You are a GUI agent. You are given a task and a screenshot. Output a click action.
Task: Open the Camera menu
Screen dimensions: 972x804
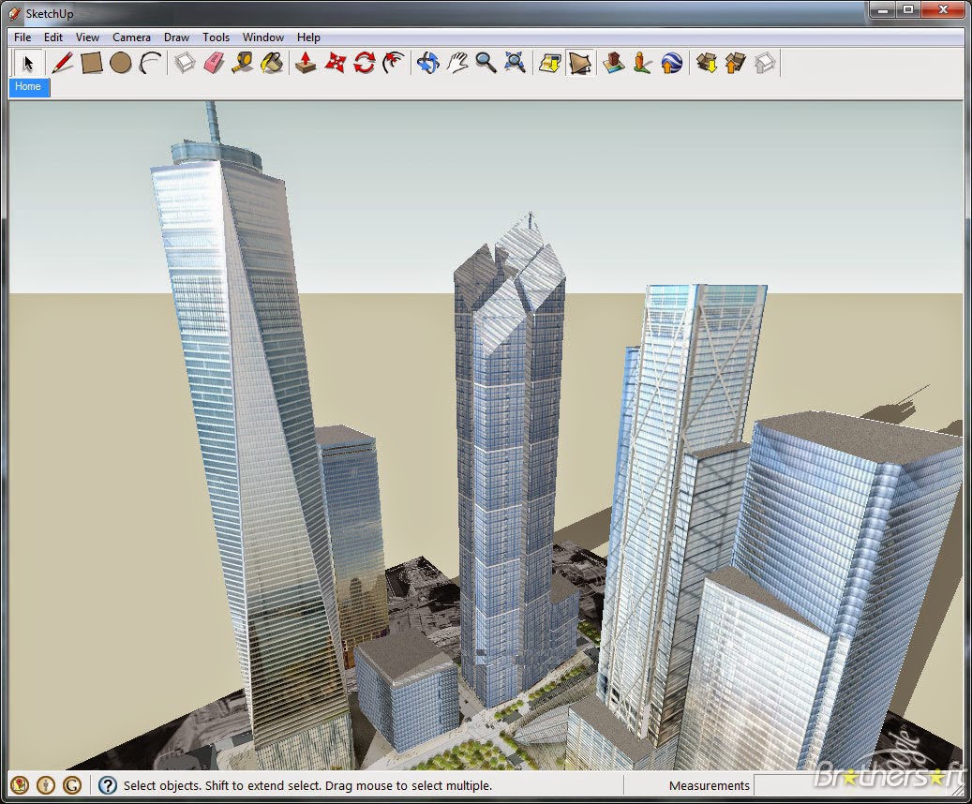click(131, 37)
